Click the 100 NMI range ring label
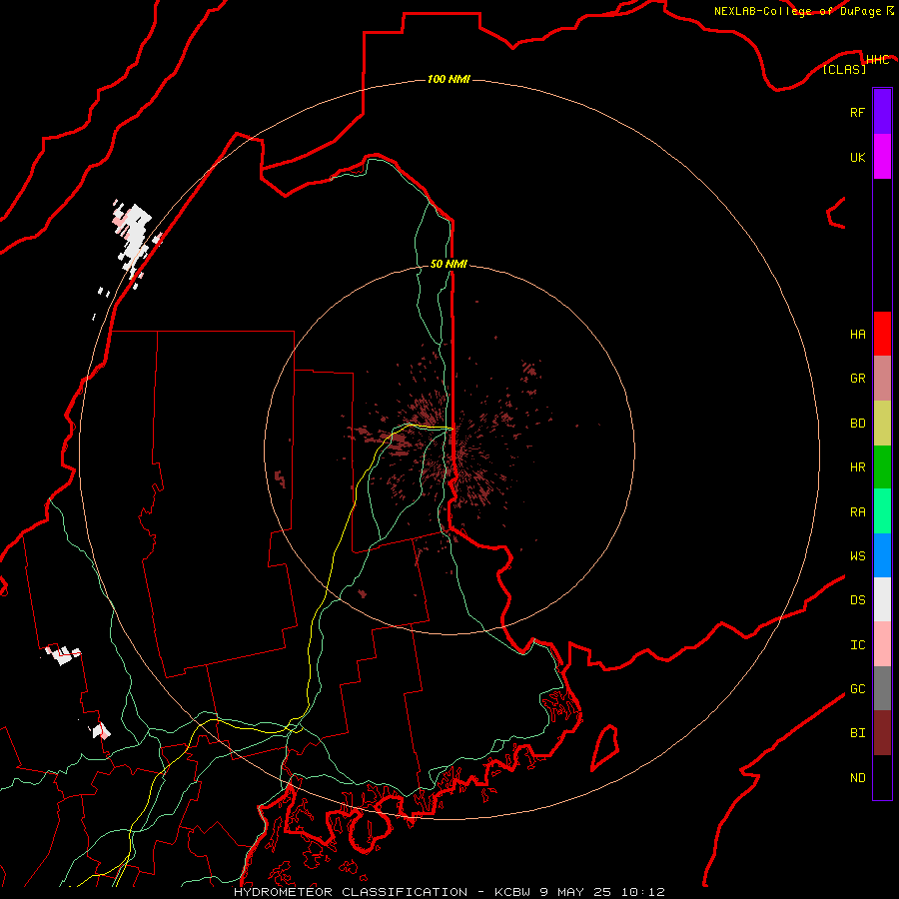 [449, 79]
